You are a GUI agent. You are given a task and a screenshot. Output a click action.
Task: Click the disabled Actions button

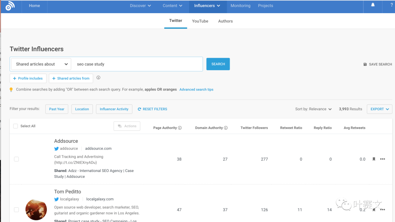[127, 126]
